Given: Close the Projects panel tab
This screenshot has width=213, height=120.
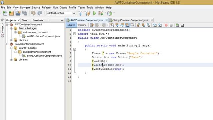Looking at the screenshot, I should pyautogui.click(x=19, y=20).
